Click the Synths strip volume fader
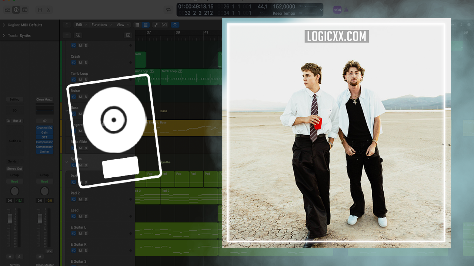Viewport: 474px width, 266px height. pyautogui.click(x=10, y=218)
